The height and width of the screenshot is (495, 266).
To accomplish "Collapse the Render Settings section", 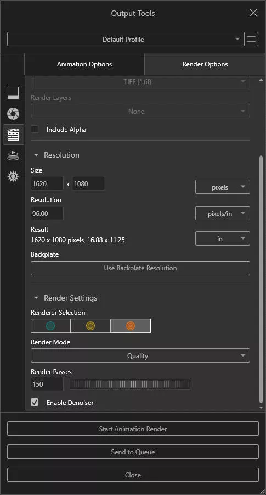I will pos(36,298).
